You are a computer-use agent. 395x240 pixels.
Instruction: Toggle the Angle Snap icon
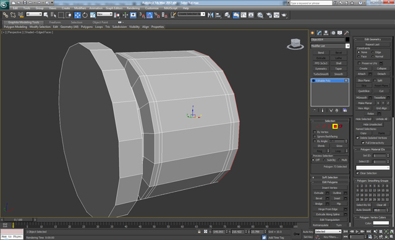pos(150,15)
